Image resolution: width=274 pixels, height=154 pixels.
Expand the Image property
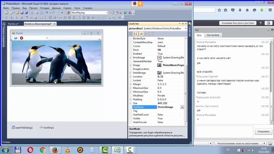131,65
